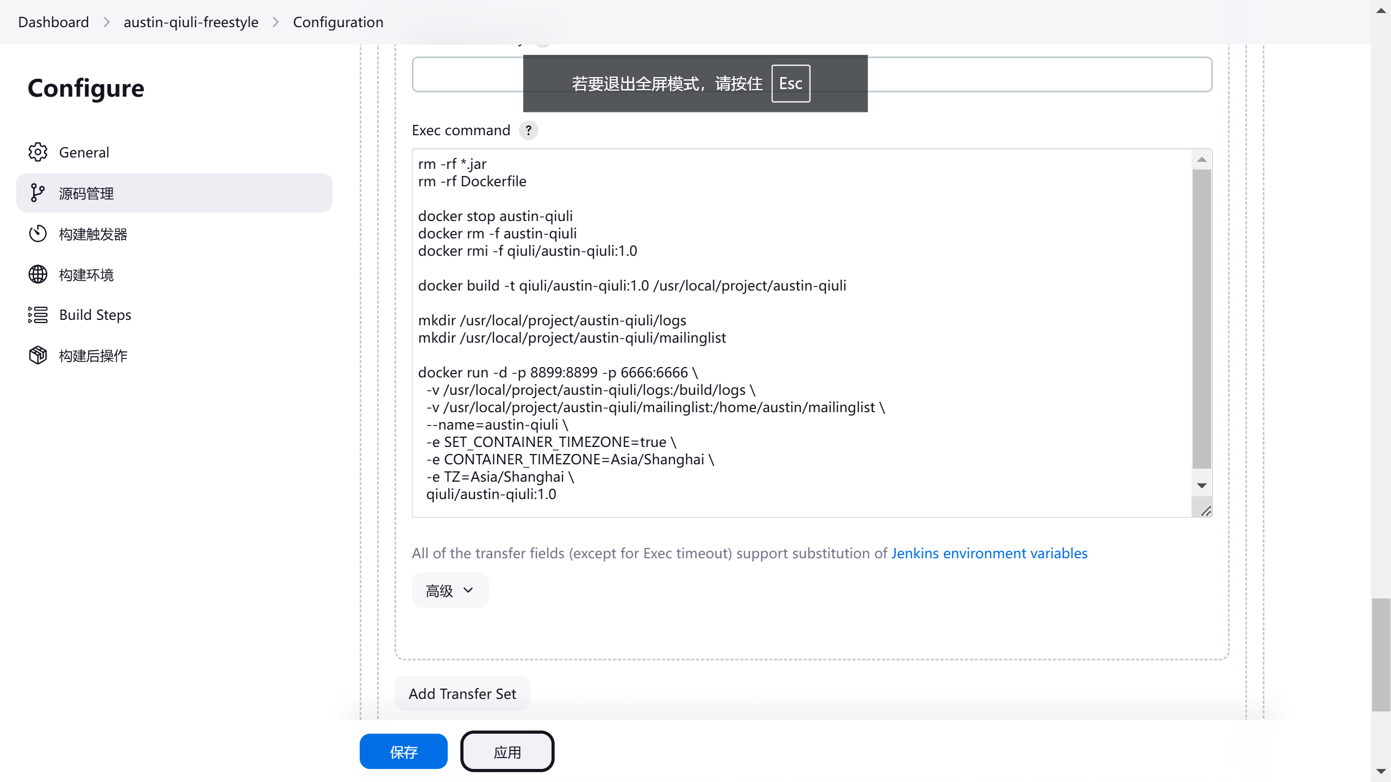This screenshot has width=1391, height=782.
Task: Open the Build Steps section
Action: (95, 315)
